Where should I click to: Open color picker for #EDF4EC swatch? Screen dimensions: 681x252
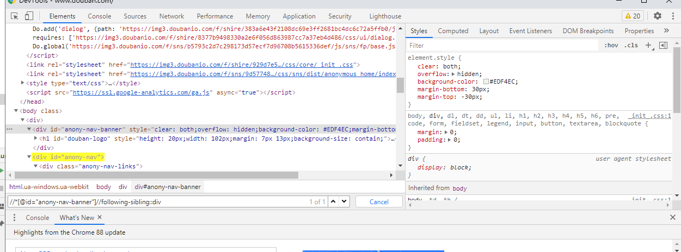(487, 81)
